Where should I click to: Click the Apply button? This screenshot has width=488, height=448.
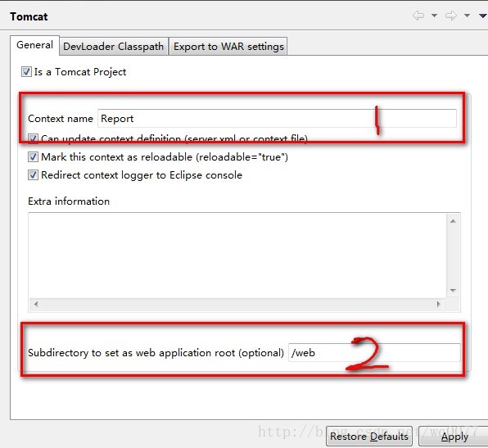(454, 437)
